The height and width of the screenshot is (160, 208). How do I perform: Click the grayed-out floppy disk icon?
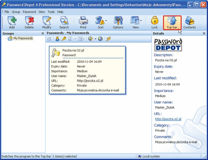coord(70,39)
